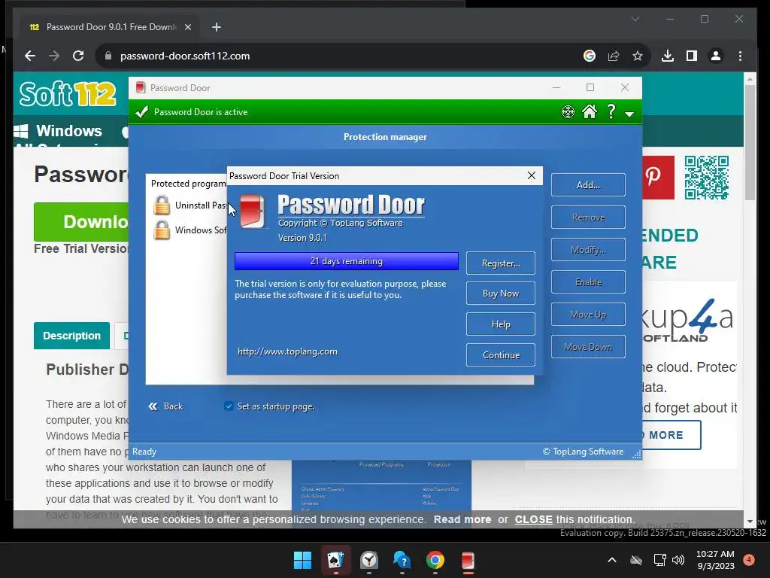
Task: Open Help from the trial dialog
Action: pyautogui.click(x=500, y=324)
